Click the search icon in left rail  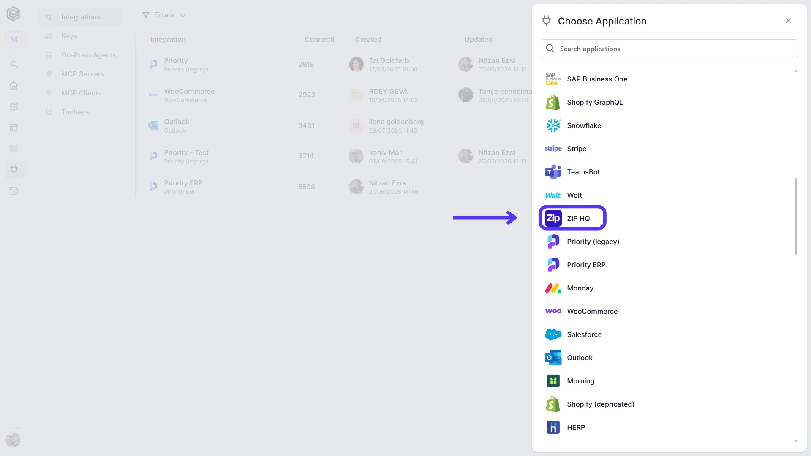pos(14,64)
